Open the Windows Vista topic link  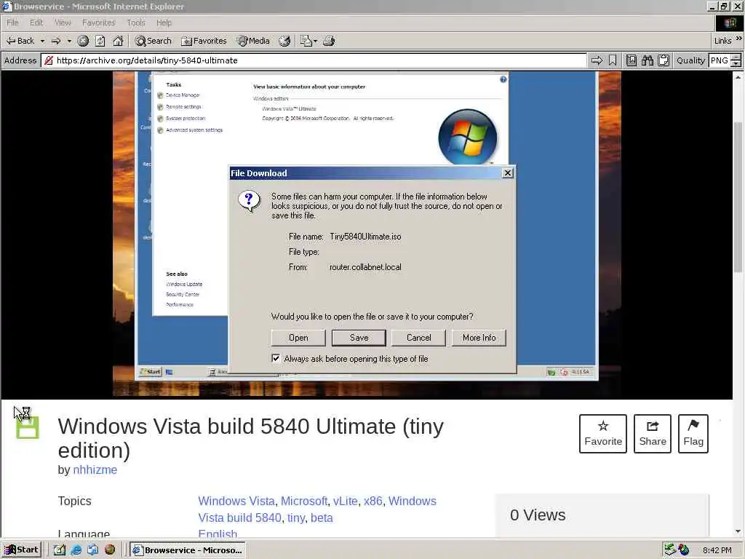pos(236,501)
